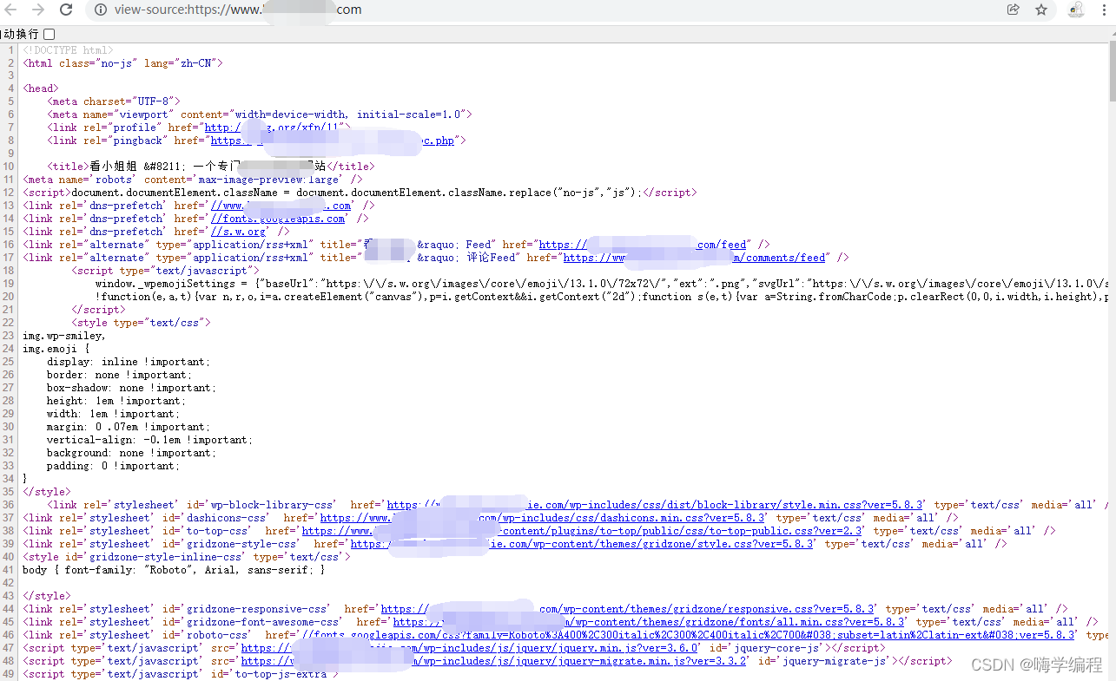Click 'padding: 0 !important;' text

tap(113, 466)
